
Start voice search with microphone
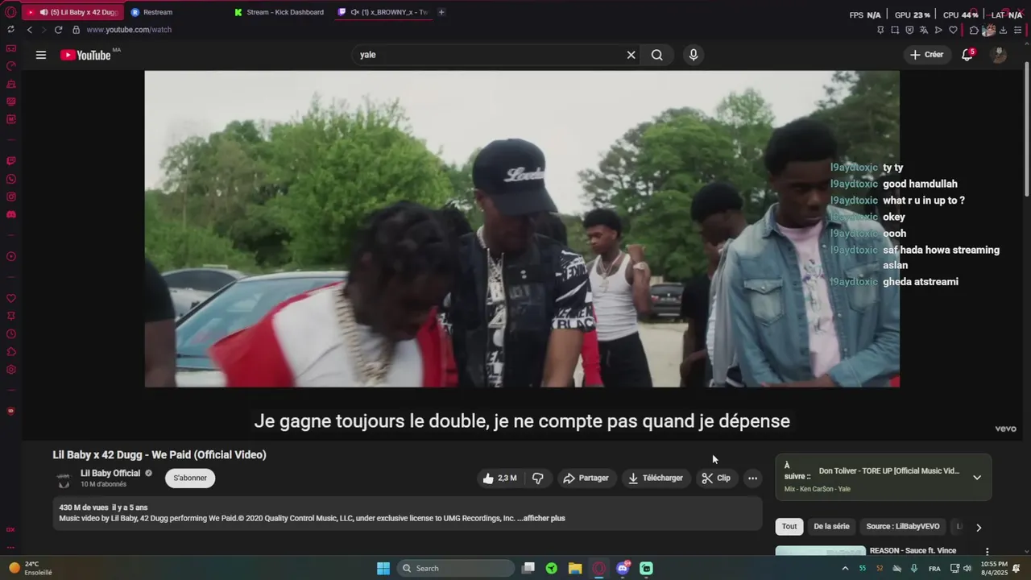694,55
